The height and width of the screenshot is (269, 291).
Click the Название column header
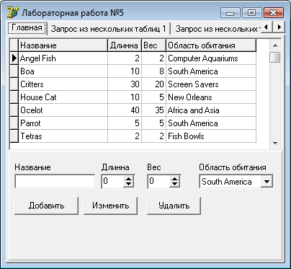click(x=63, y=45)
